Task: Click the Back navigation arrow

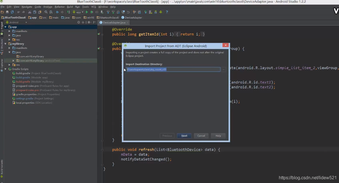Action: pos(57,12)
